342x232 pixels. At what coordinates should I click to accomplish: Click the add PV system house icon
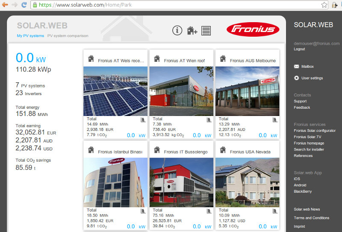pos(192,30)
